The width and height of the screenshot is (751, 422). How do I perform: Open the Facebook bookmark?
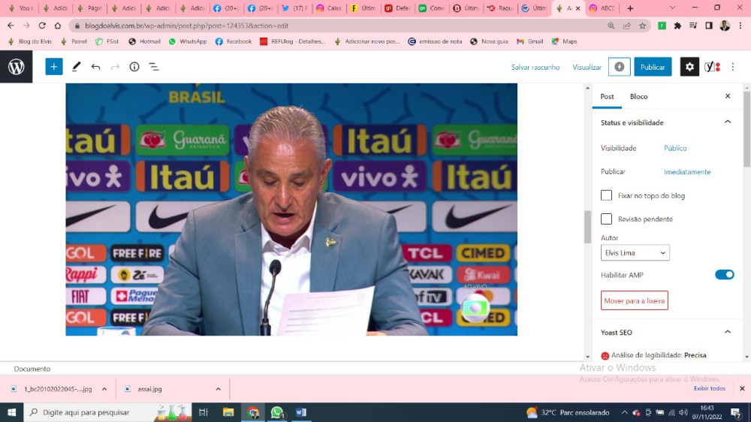point(234,41)
